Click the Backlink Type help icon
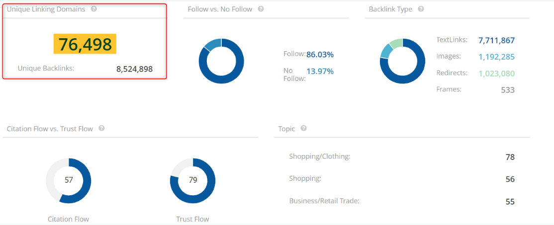 (421, 9)
